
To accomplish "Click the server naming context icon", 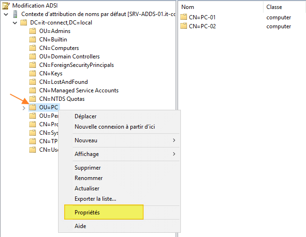I will pos(15,14).
